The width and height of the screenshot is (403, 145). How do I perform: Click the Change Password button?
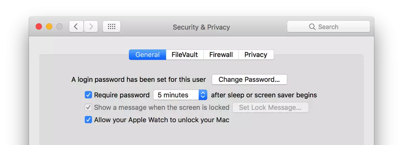point(249,80)
